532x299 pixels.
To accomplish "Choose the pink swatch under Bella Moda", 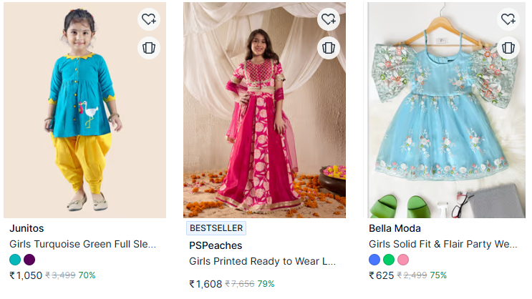I will tap(403, 260).
